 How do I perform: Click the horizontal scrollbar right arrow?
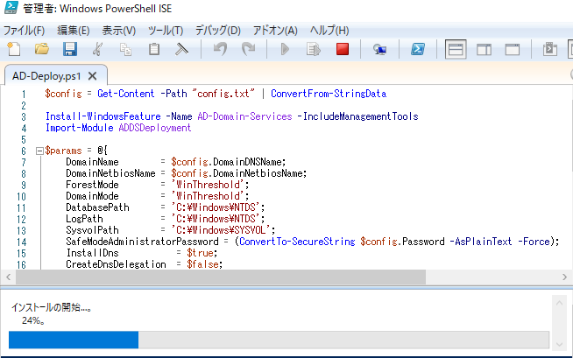point(564,277)
